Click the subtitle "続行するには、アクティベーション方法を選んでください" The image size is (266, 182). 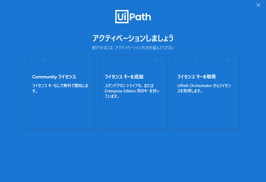click(133, 48)
